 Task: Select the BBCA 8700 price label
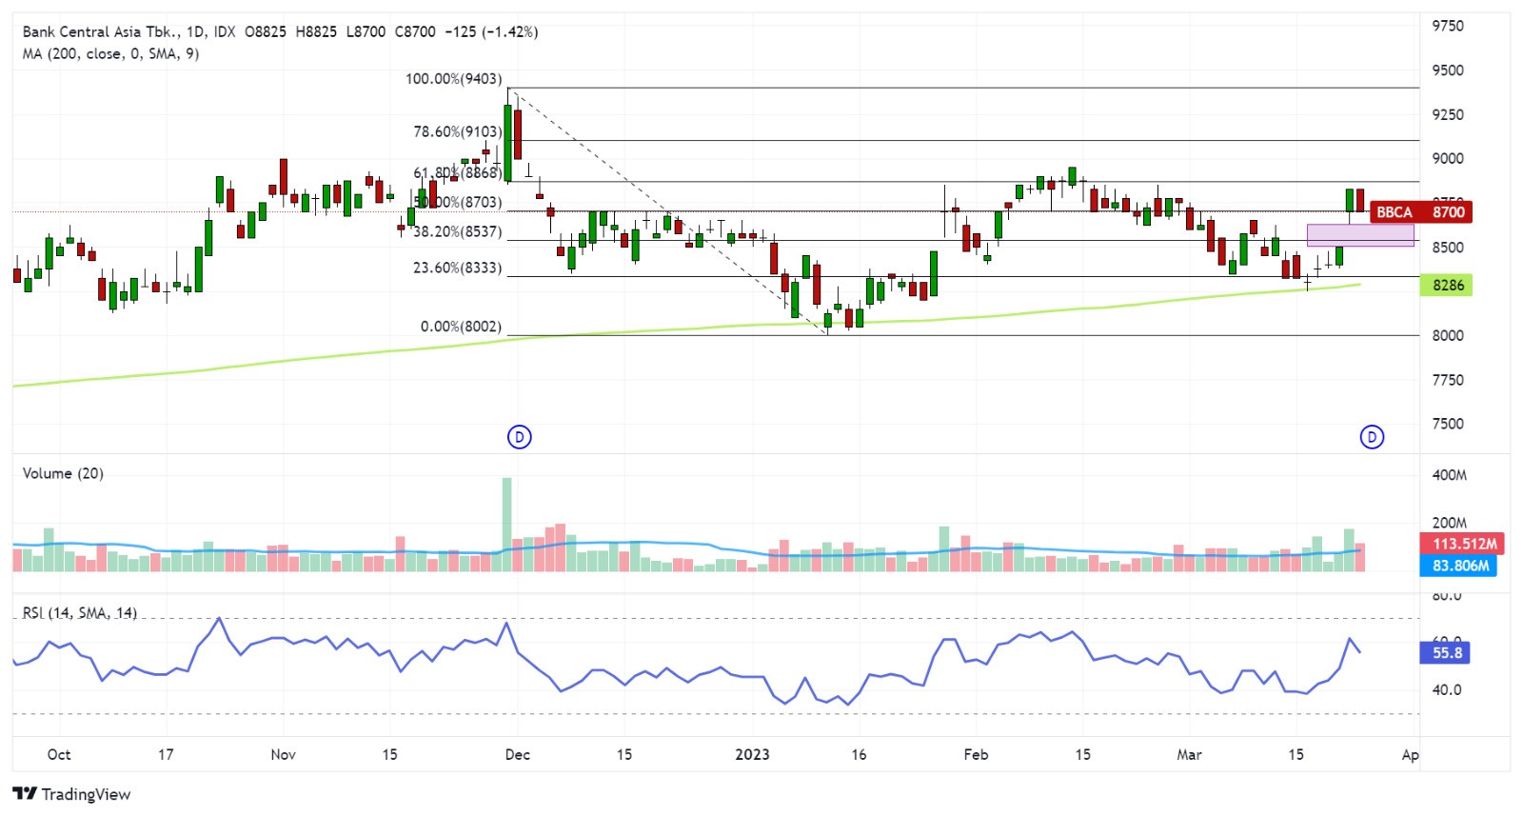pos(1421,212)
